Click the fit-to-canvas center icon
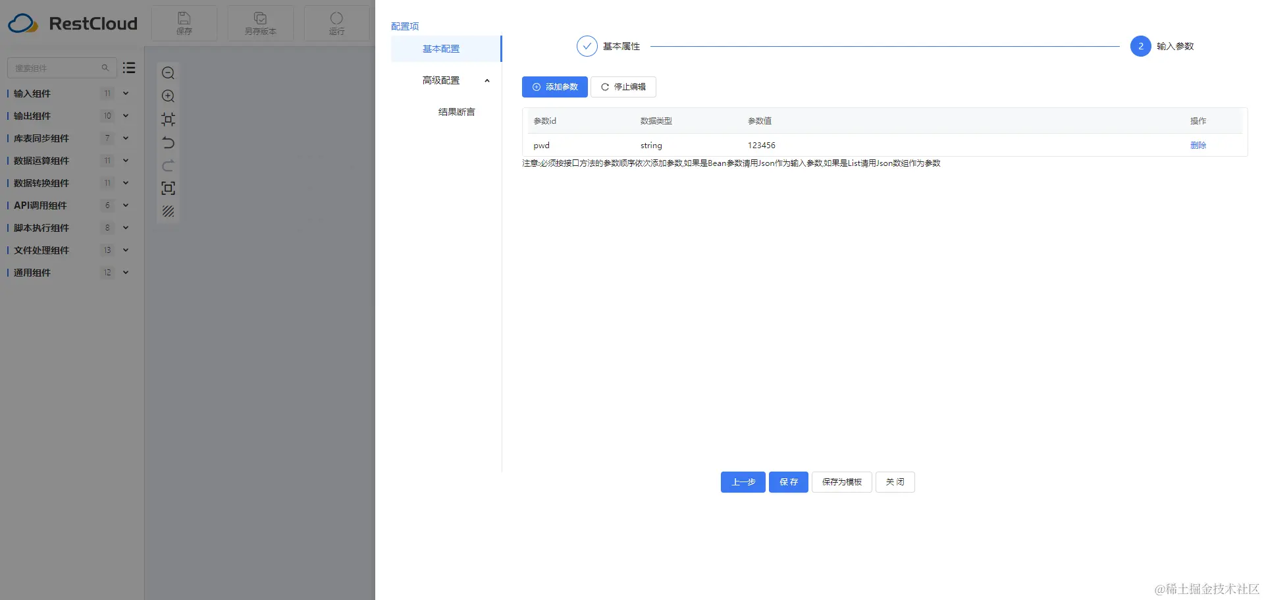1264x600 pixels. click(x=168, y=119)
